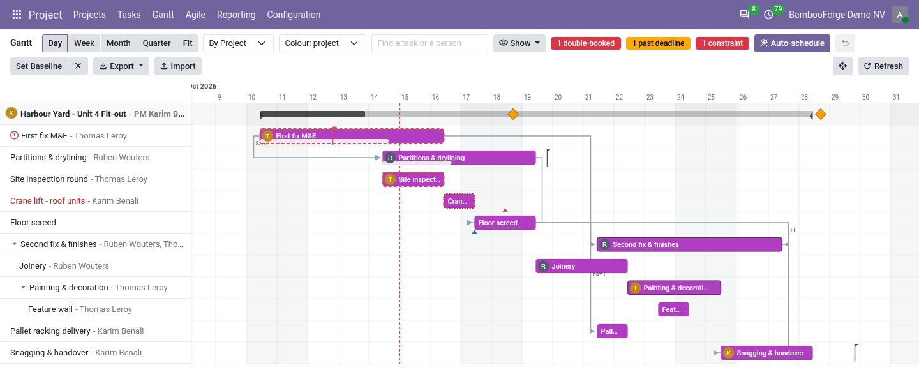Select Crane lift - roof units row
The width and height of the screenshot is (919, 379).
pos(96,201)
